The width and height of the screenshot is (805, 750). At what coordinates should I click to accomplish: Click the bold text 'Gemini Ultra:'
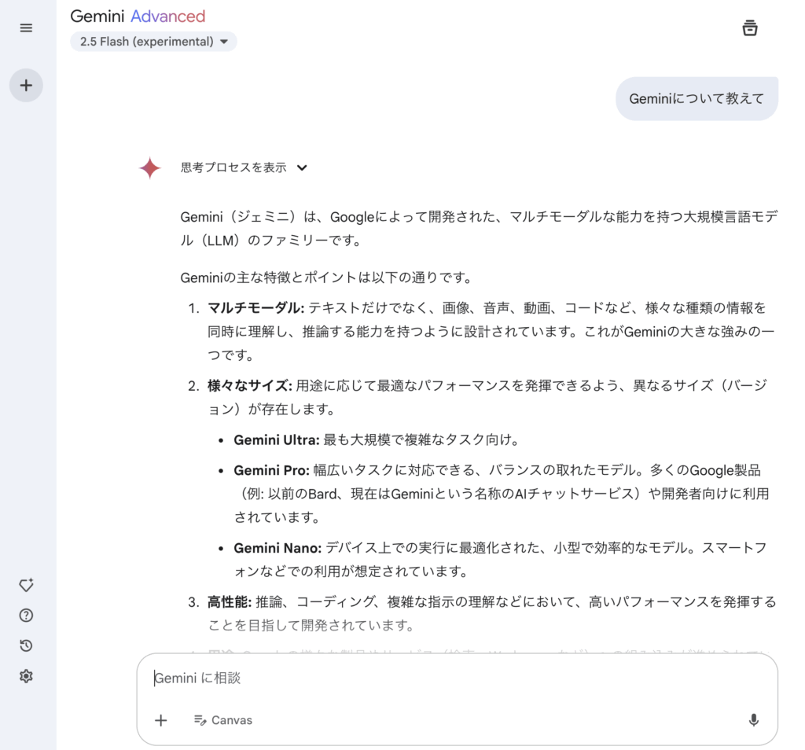(276, 440)
